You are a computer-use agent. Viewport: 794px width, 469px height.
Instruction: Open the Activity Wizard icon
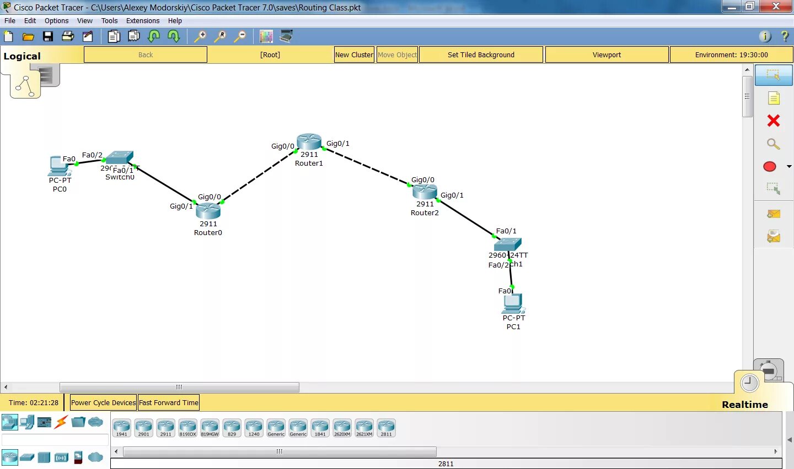click(x=88, y=37)
